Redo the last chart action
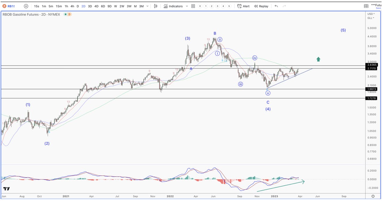This screenshot has height=201, width=382. coord(284,6)
